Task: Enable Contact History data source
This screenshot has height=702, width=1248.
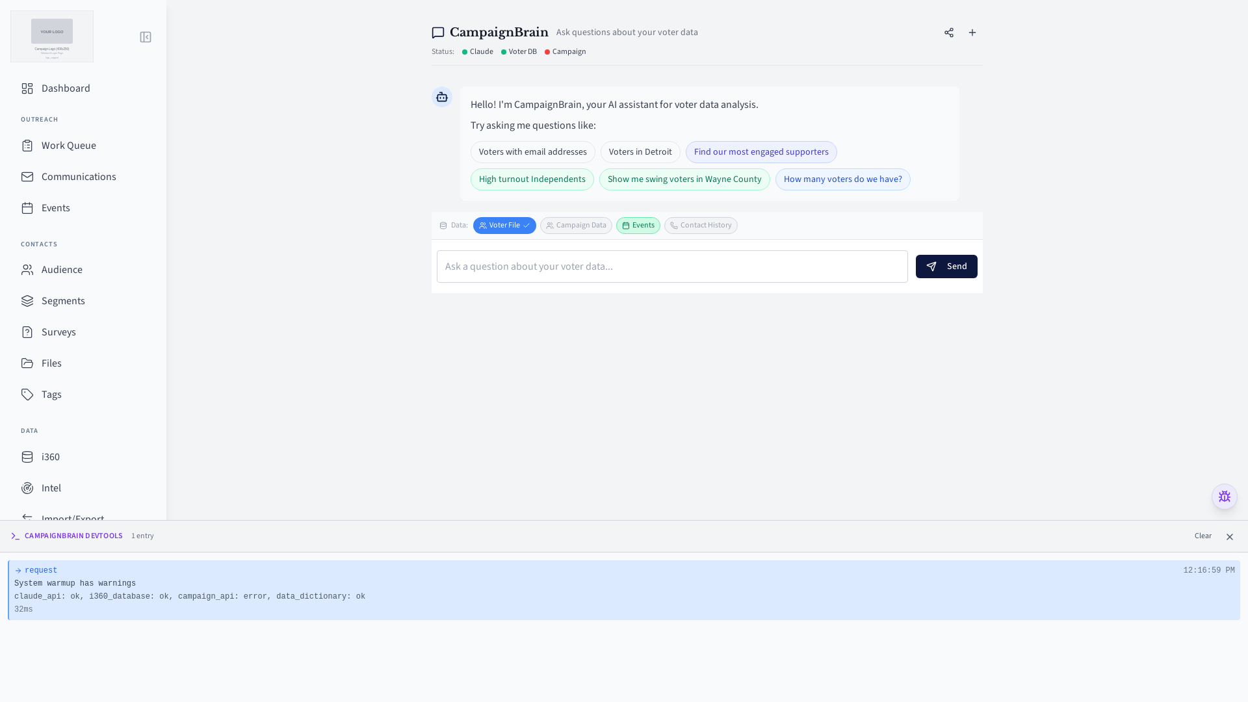Action: tap(701, 226)
